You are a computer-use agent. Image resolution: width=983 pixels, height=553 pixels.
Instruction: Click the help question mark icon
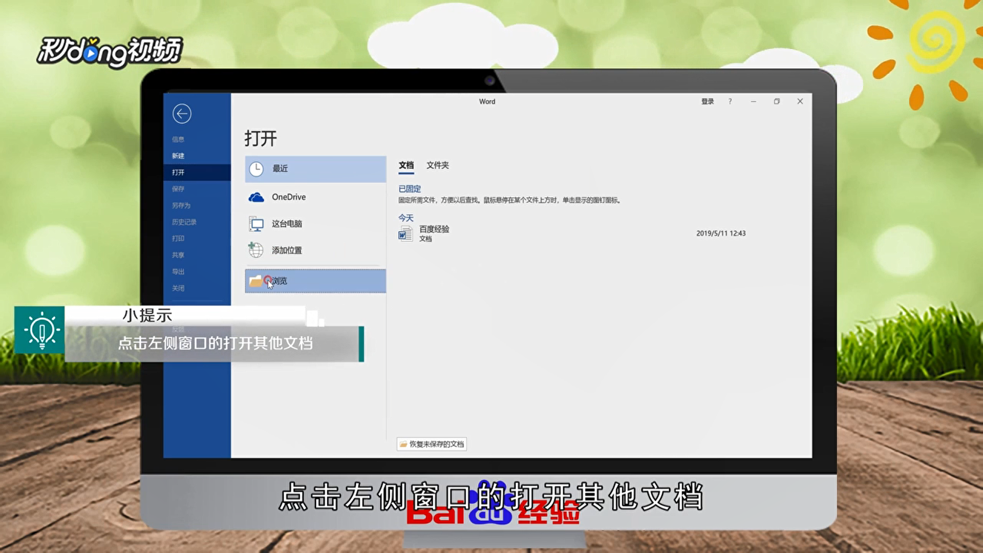[x=730, y=101]
